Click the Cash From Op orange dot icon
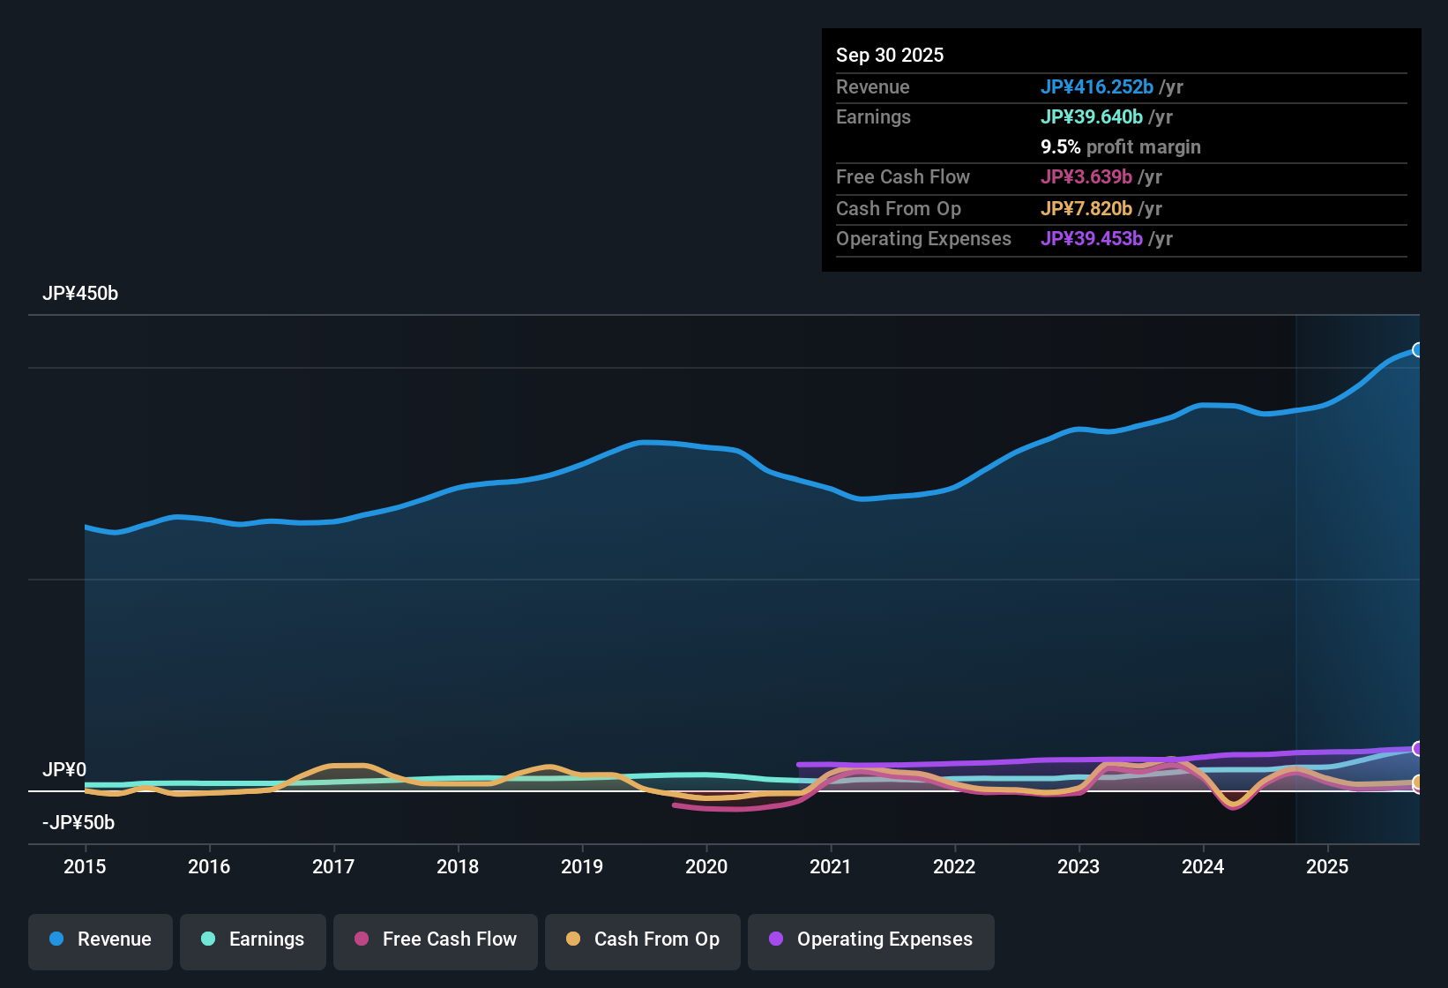Image resolution: width=1448 pixels, height=988 pixels. 573,939
